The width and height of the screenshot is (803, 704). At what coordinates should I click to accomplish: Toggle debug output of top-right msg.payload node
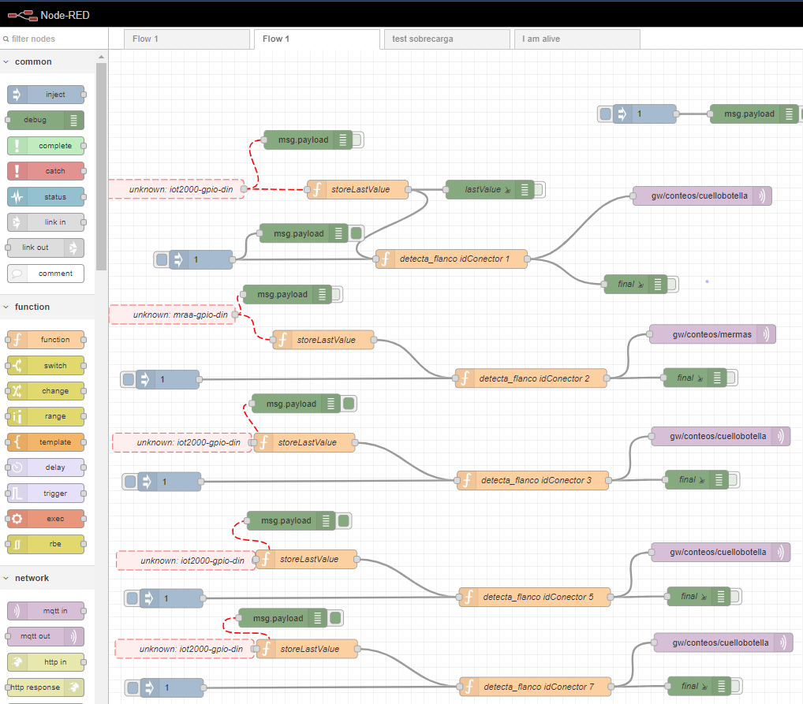(x=801, y=114)
